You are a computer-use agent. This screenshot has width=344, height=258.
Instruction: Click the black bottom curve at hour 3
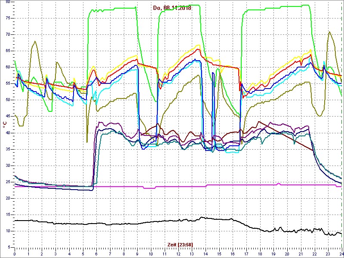point(55,224)
